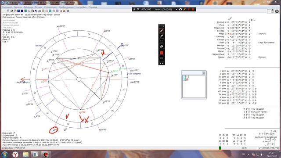The height and width of the screenshot is (158, 281).
Task: Open the Настройки menu
Action: 81,7
